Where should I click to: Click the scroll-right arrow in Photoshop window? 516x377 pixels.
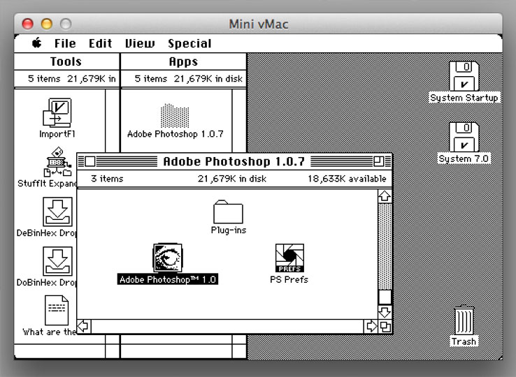(371, 326)
